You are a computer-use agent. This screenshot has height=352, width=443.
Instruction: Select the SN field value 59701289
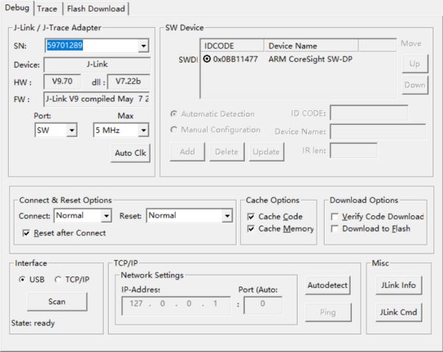(x=65, y=46)
